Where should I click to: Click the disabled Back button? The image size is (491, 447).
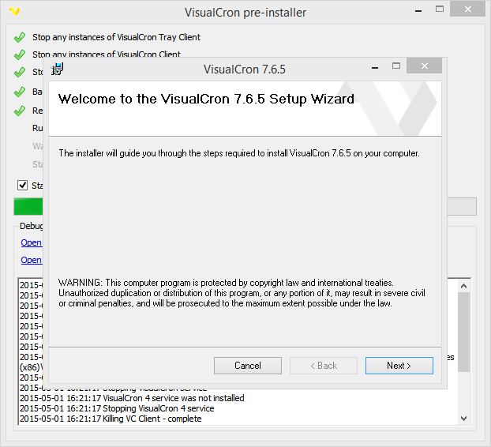[323, 366]
